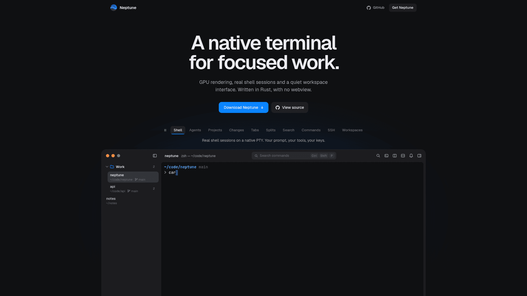527x296 pixels.
Task: Open the Tabs feature tab
Action: pos(255,130)
